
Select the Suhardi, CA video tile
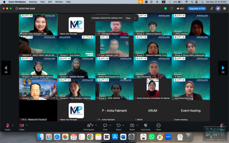(x=38, y=89)
